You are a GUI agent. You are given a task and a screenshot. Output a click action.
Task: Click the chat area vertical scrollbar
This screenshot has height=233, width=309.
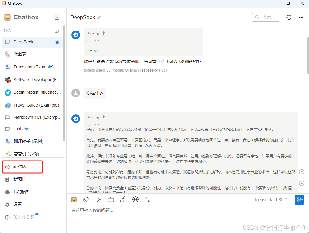tap(308, 55)
